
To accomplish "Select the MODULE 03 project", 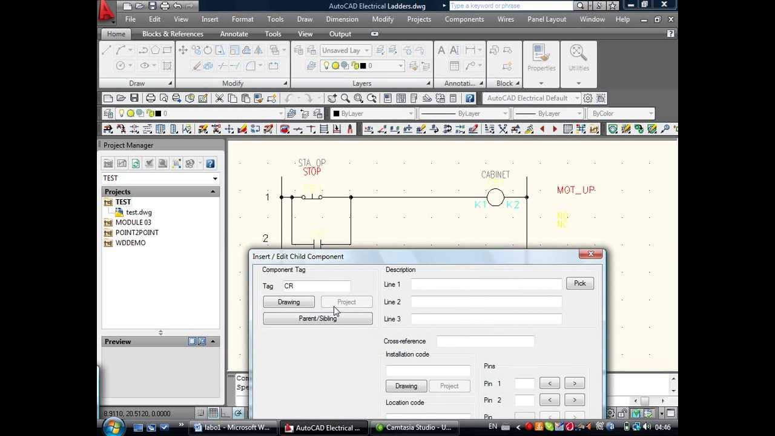I will click(x=133, y=222).
